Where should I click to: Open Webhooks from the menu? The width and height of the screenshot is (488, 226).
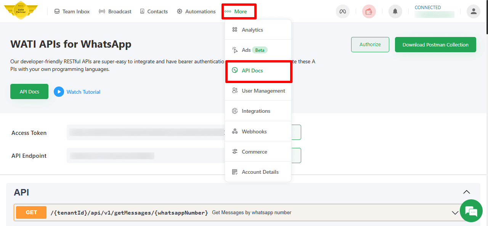254,131
